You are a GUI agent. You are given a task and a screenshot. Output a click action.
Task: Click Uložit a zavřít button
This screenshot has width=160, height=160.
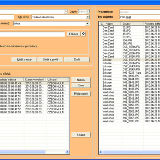[x=50, y=60]
